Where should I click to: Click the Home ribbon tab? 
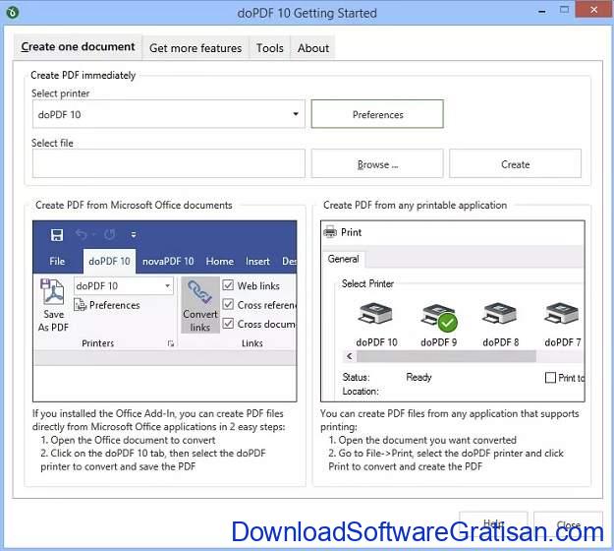[220, 261]
